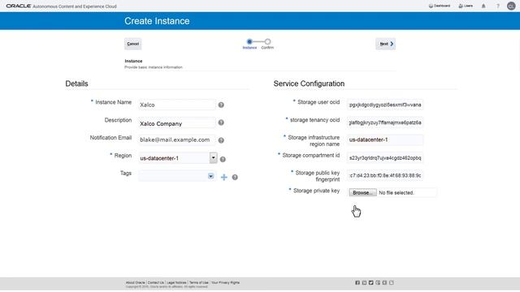Open Legal Notices footer link
Screen dimensions: 520x292
(176, 283)
